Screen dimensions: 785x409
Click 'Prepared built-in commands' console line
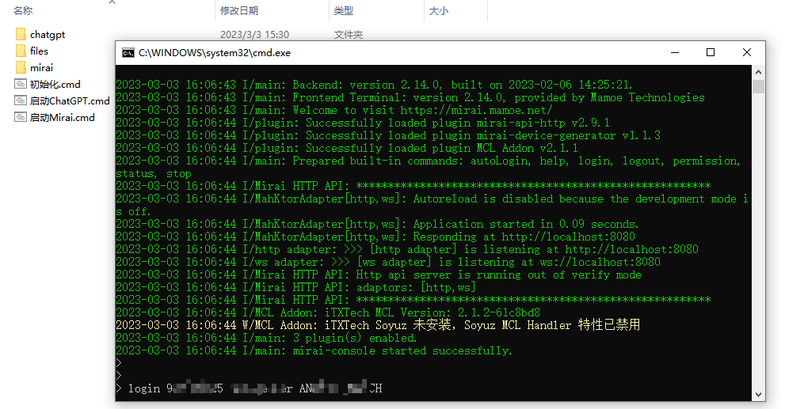click(x=428, y=167)
